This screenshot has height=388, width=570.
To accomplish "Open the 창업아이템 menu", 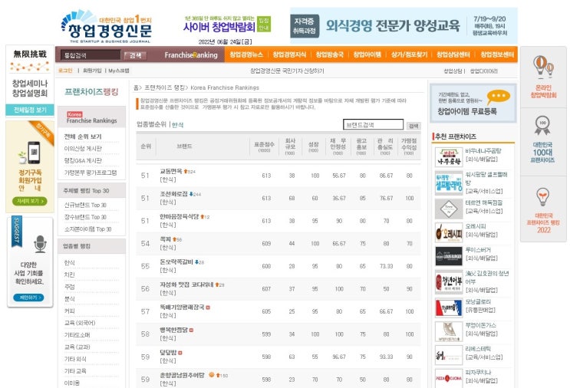I will point(367,54).
